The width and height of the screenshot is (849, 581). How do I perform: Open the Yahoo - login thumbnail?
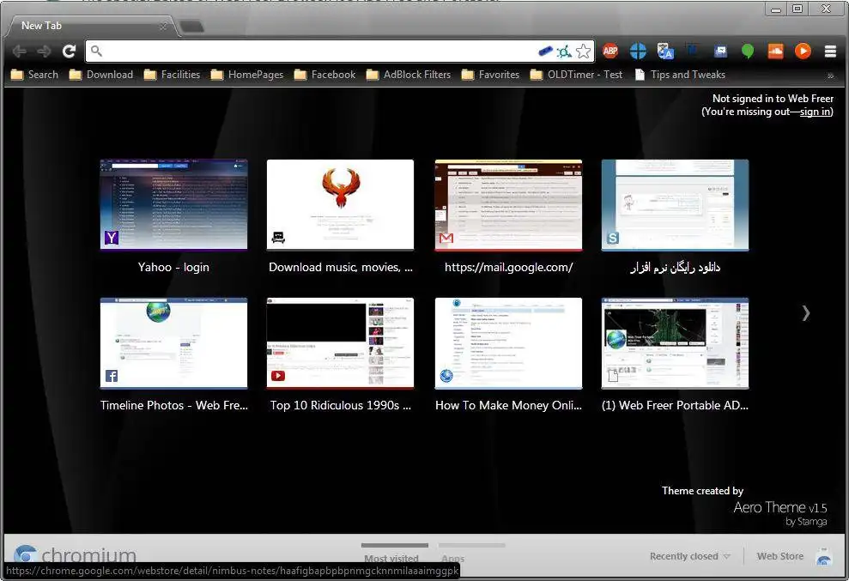(173, 204)
